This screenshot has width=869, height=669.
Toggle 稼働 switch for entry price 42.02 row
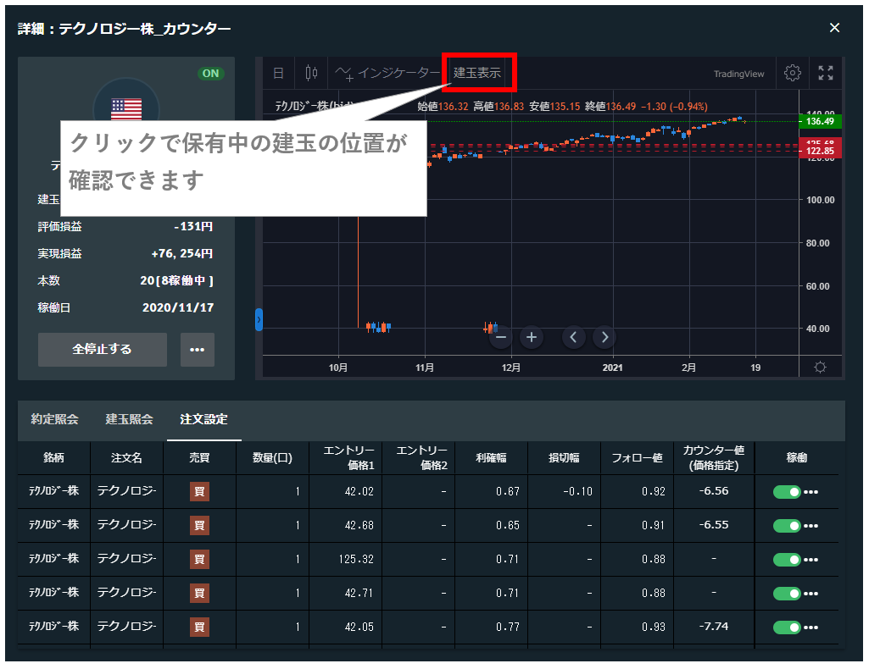[x=787, y=492]
